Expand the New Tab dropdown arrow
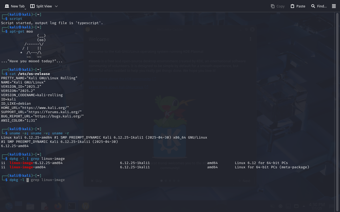Screen dimensions: 340x212 [25, 9]
